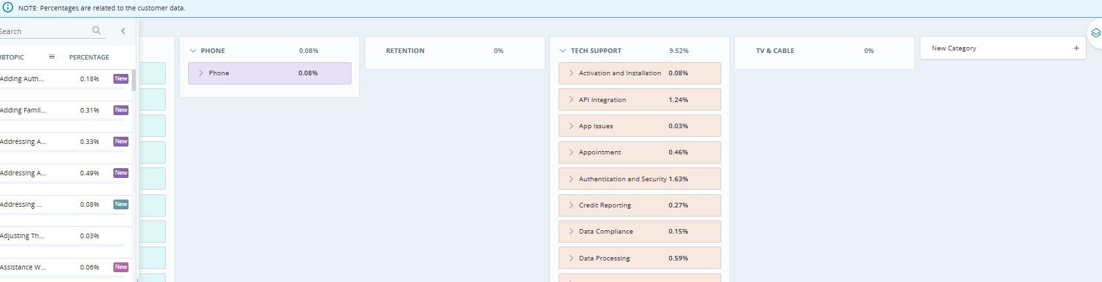The height and width of the screenshot is (282, 1102).
Task: Expand the Data Compliance topic
Action: coord(571,231)
